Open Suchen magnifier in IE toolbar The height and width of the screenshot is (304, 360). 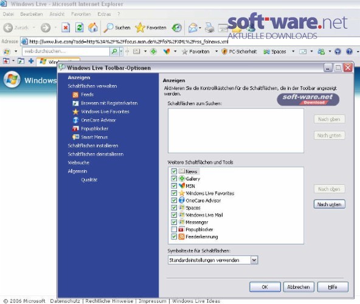pos(117,28)
